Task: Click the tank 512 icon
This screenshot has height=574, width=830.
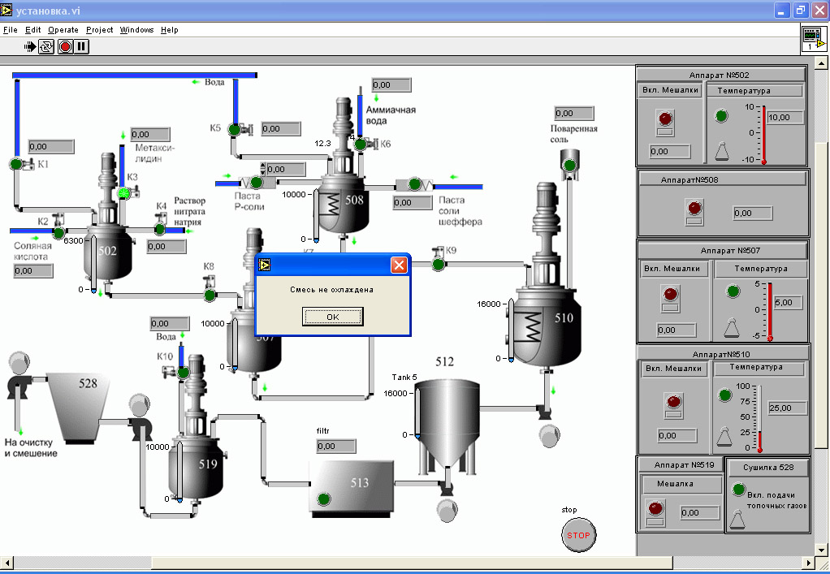Action: (x=447, y=423)
